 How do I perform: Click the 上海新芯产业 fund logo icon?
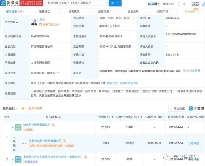point(18,160)
